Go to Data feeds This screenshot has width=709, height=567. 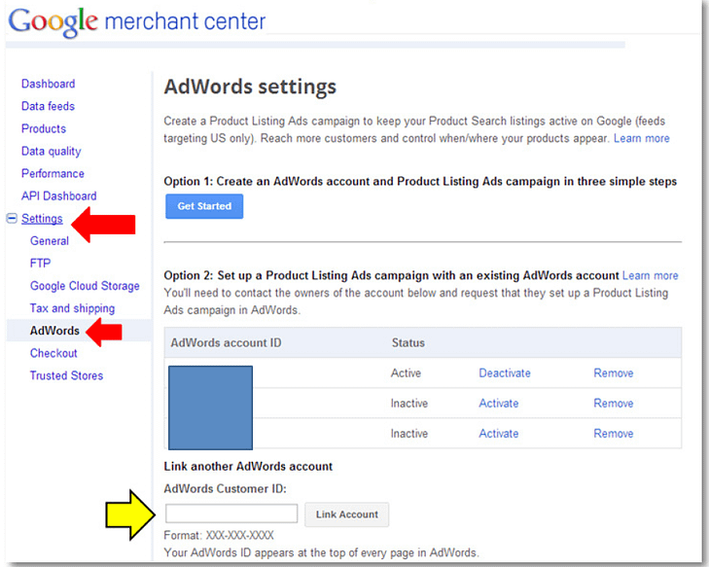[x=48, y=106]
